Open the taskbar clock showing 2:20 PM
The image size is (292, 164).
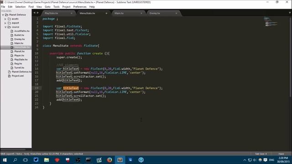(x=283, y=160)
